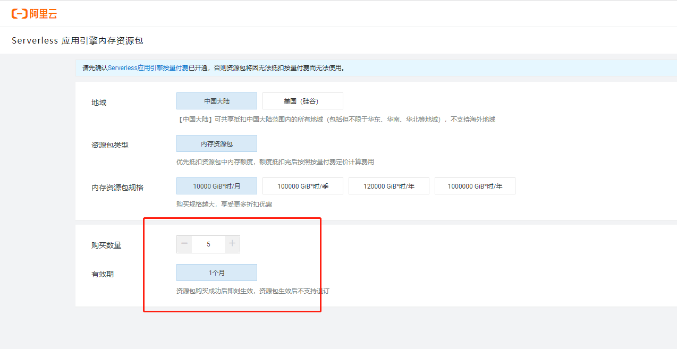Open the Alibaba Cloud logo home link
This screenshot has height=349, width=677.
pos(34,14)
